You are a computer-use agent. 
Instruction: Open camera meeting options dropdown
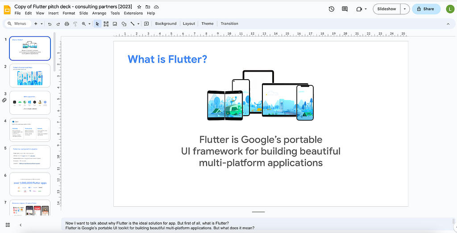point(366,9)
